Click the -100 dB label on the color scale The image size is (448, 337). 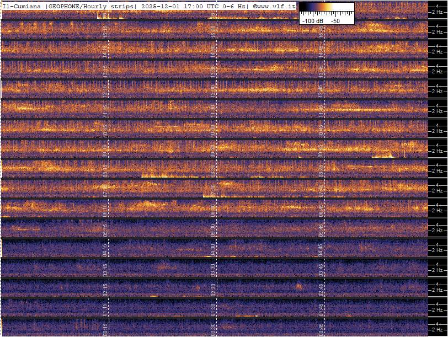[x=312, y=20]
